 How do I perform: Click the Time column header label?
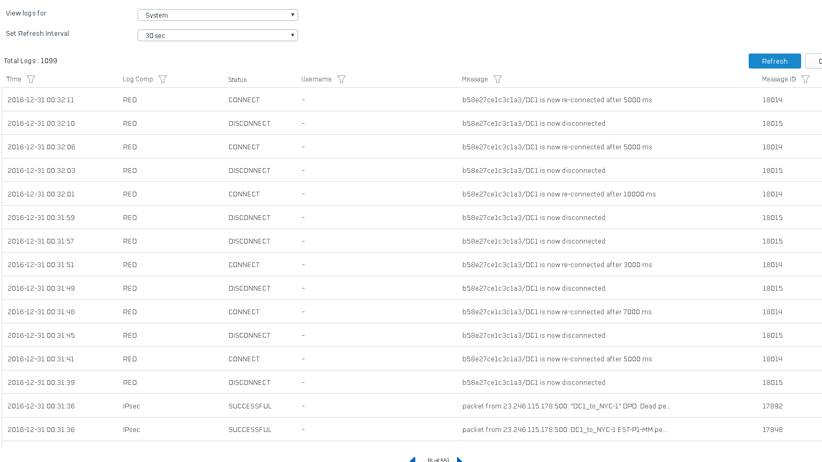[x=14, y=79]
